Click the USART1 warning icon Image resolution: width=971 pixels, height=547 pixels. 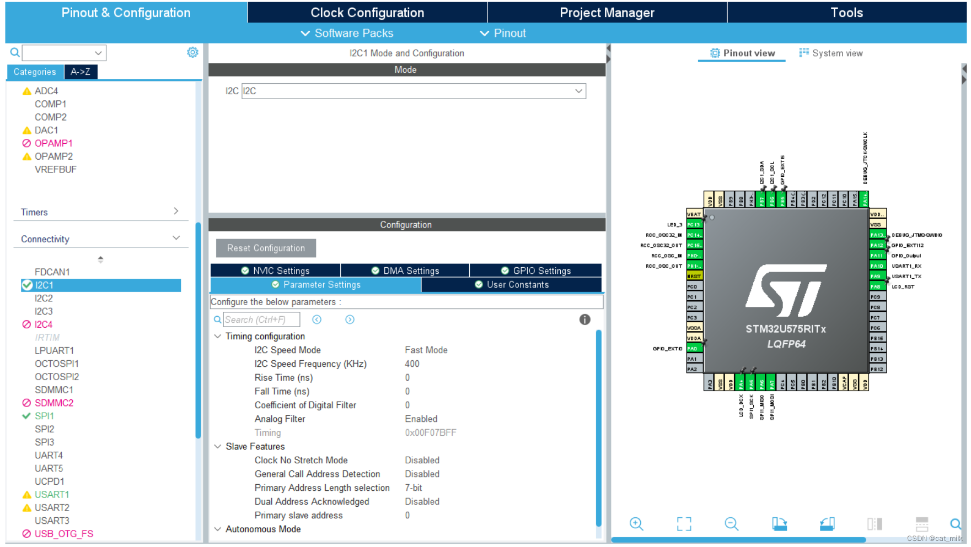click(26, 495)
